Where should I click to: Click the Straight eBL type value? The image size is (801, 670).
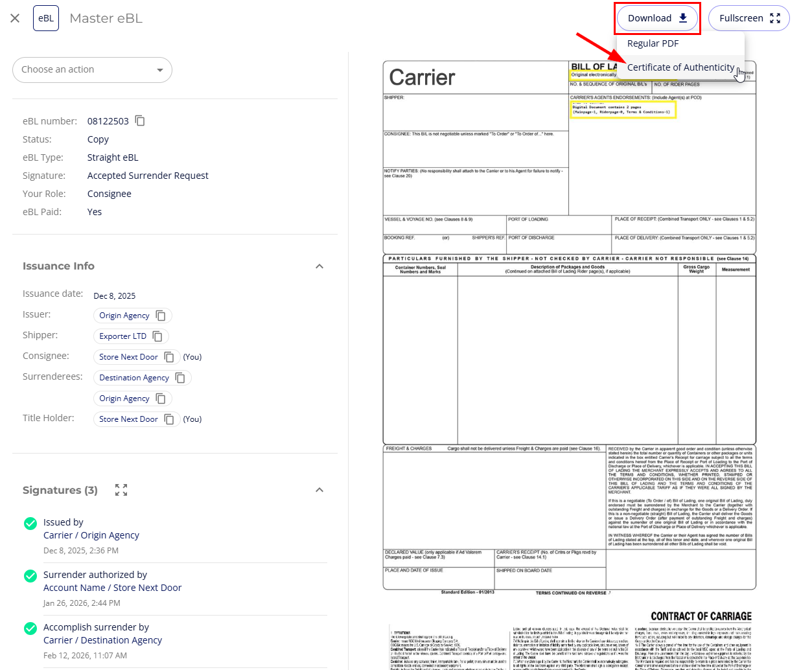tap(113, 157)
